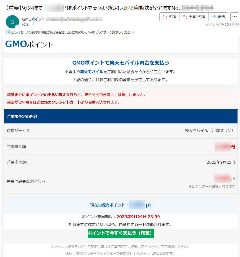The image size is (240, 257).
Task: Click the heading GMOポイントで楽天モバイル料金を支払う
Action: click(x=121, y=63)
